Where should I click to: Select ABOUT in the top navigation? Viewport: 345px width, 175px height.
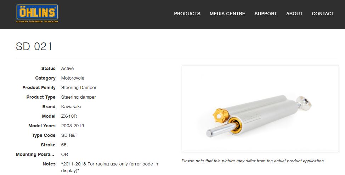tap(294, 14)
